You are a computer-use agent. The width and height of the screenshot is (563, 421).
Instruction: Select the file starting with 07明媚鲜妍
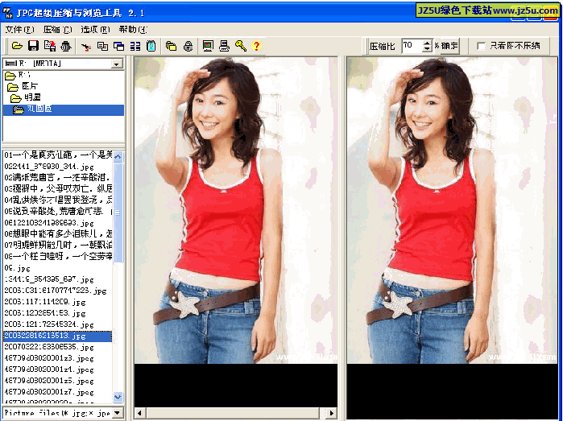tap(58, 246)
